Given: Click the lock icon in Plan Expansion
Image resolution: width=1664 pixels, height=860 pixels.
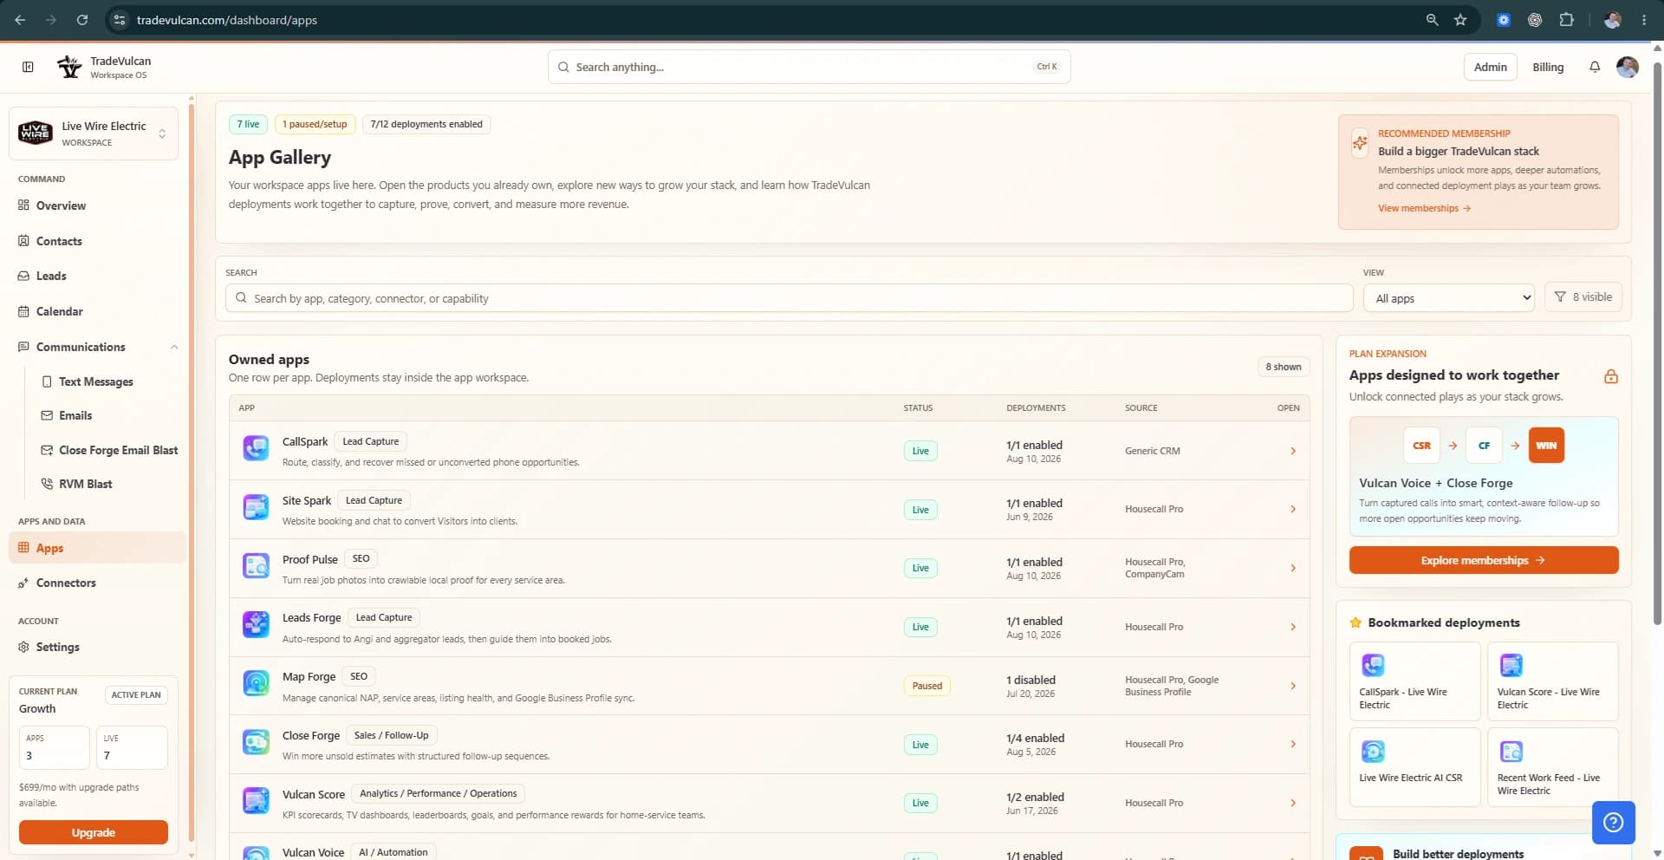Looking at the screenshot, I should click(1611, 376).
